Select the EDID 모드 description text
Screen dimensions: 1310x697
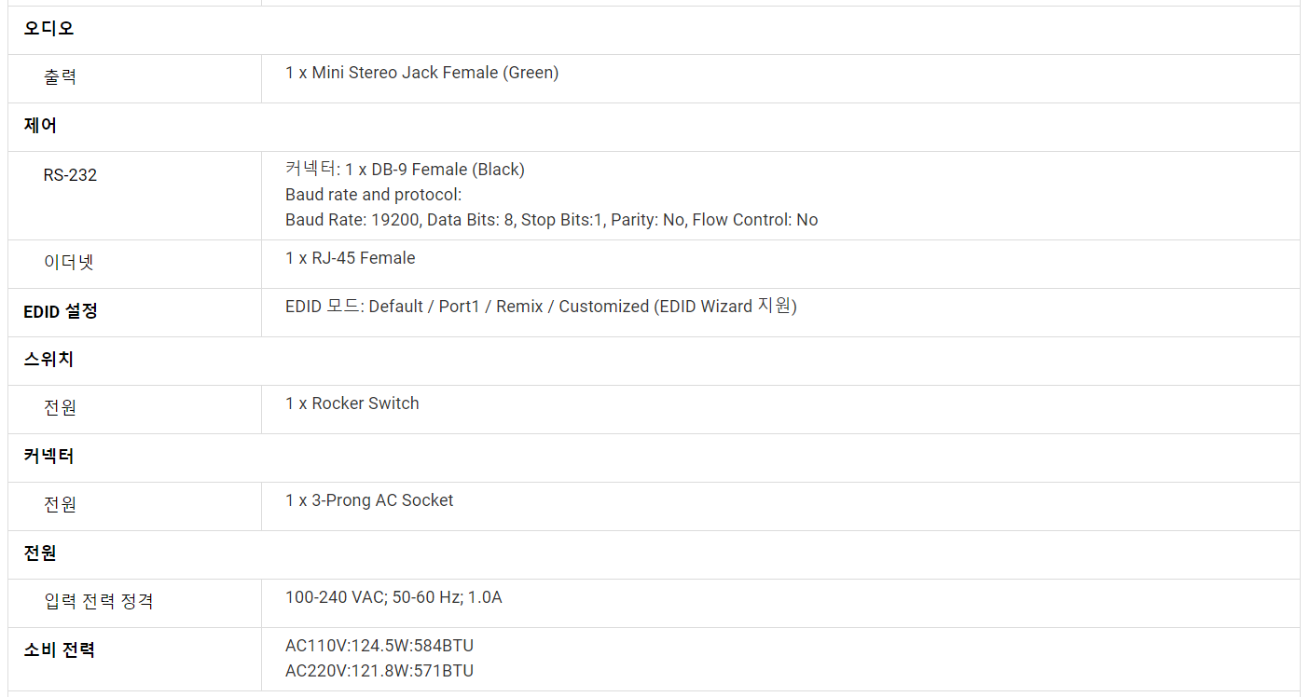(x=541, y=307)
